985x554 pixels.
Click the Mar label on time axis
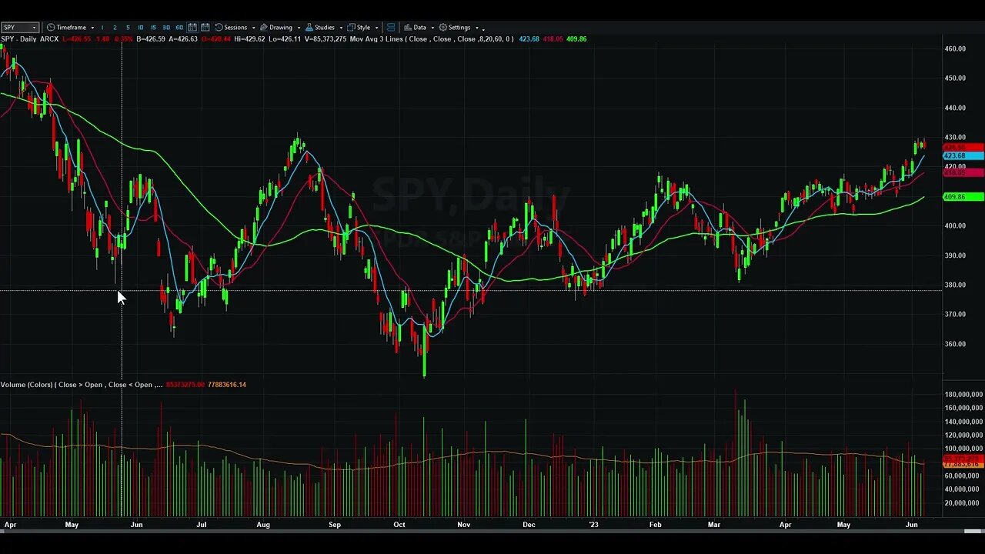(x=714, y=525)
